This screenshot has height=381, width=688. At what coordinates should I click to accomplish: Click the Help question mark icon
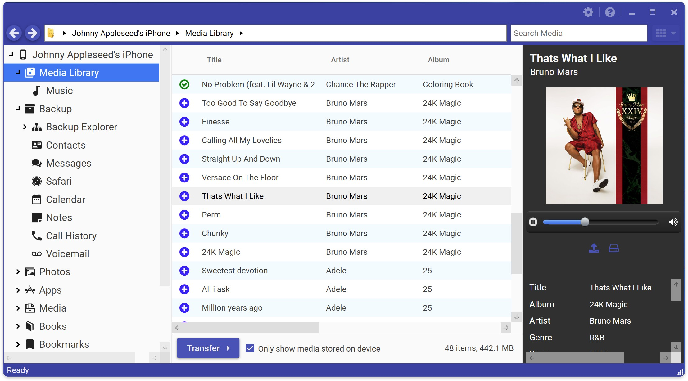pos(610,12)
